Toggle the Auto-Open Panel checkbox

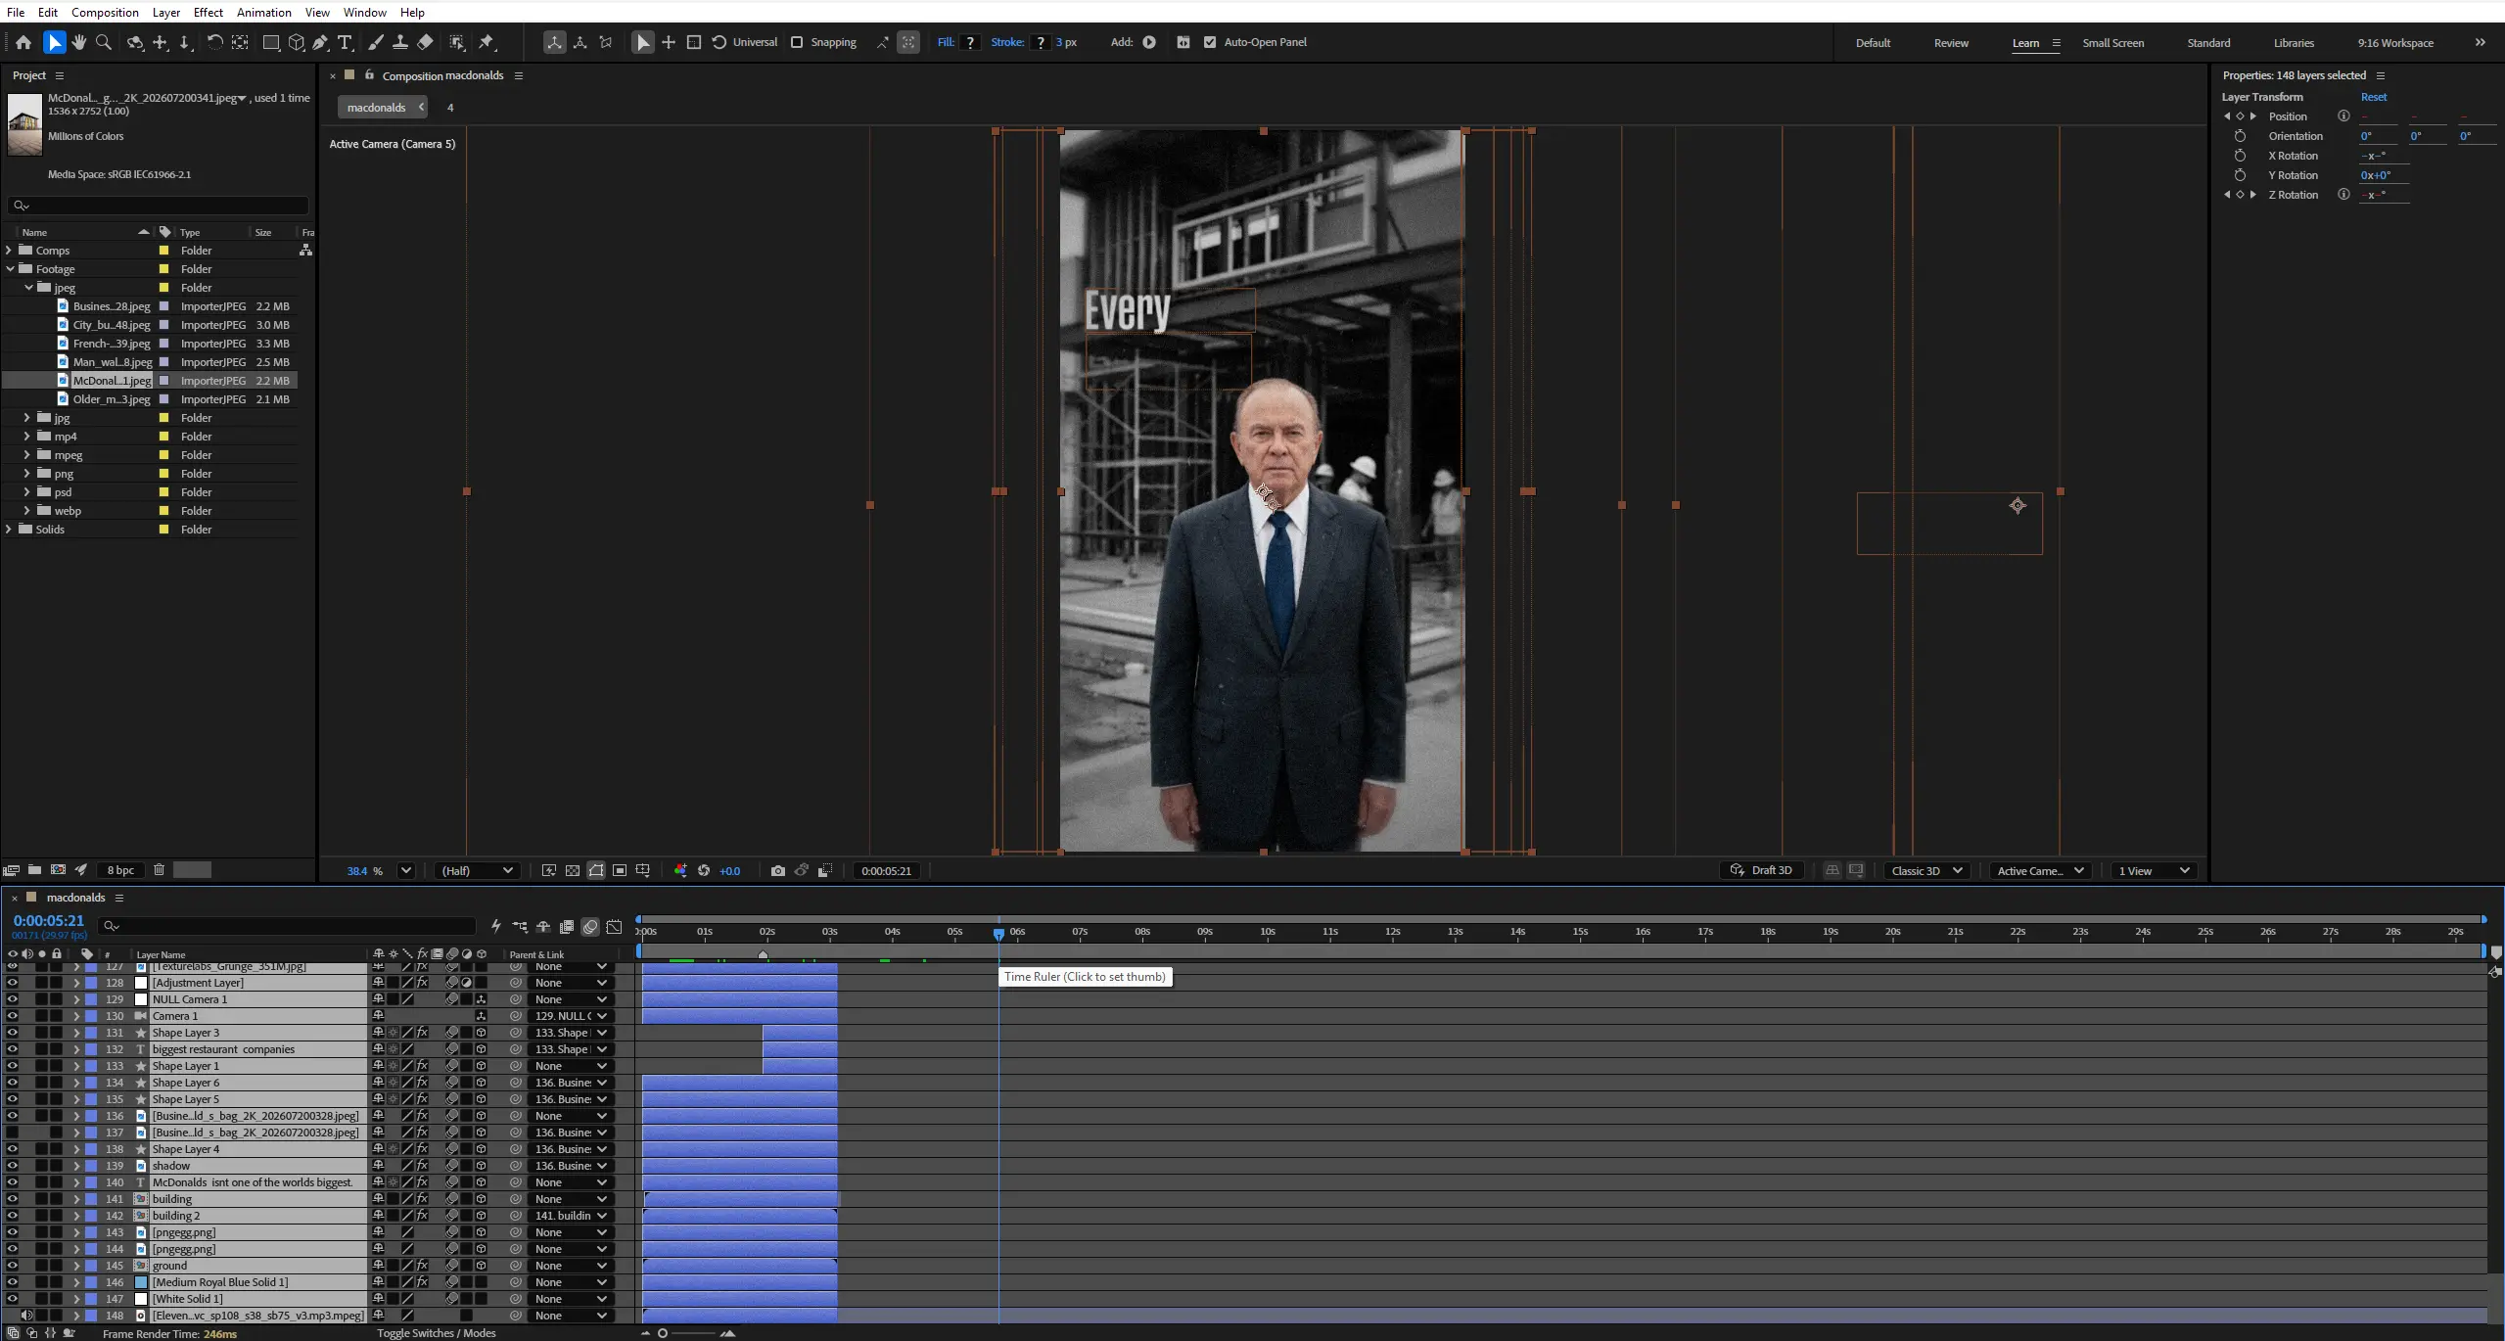[1210, 42]
